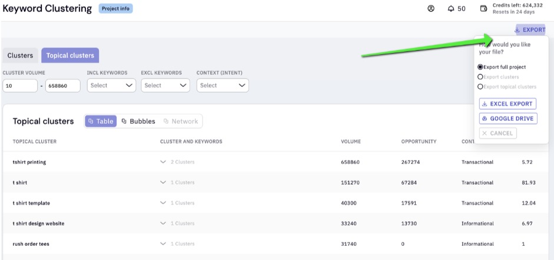
Task: Click opportunity value 13730
Action: click(409, 223)
